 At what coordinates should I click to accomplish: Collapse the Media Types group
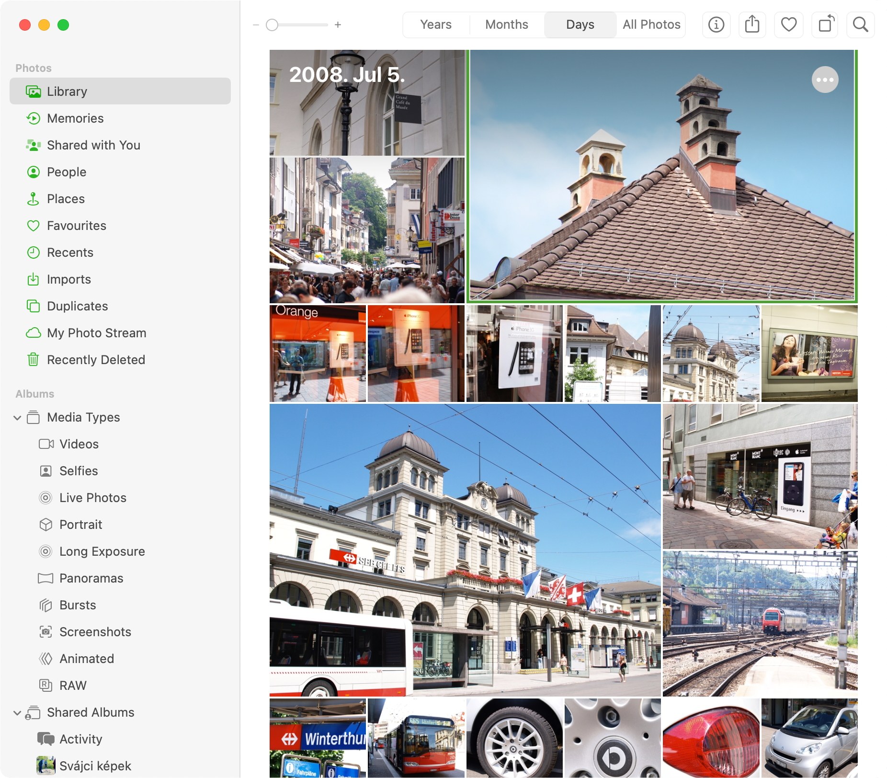click(17, 418)
